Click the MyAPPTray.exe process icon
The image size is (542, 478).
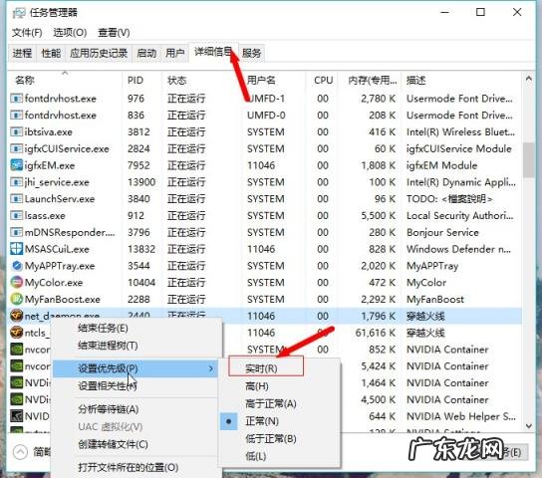pos(16,266)
